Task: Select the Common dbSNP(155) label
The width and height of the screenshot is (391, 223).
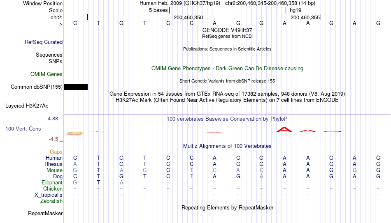Action: point(37,87)
